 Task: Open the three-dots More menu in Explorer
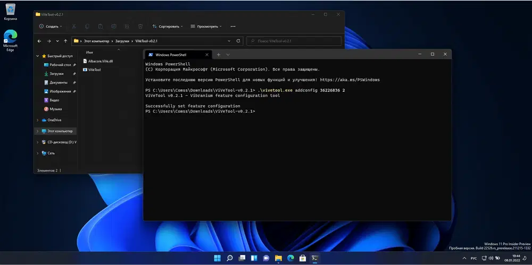tap(233, 26)
